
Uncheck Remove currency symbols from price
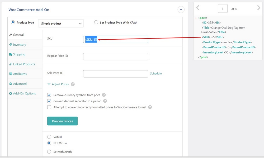point(49,95)
